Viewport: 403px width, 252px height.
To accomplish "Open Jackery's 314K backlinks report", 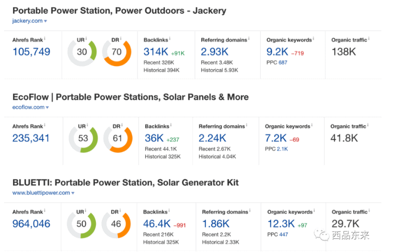I will (x=156, y=52).
